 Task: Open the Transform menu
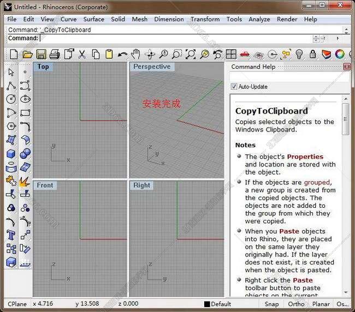205,19
